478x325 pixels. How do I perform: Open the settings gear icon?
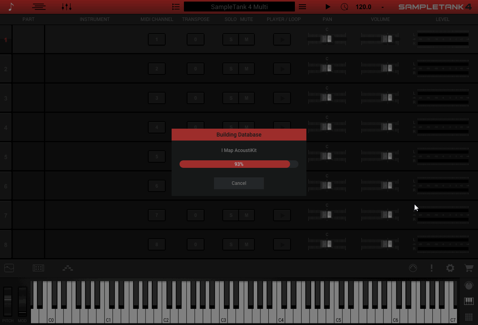pyautogui.click(x=450, y=268)
